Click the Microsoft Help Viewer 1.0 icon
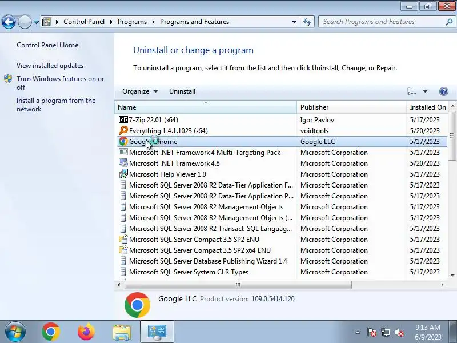Viewport: 457px width, 343px height. (123, 174)
